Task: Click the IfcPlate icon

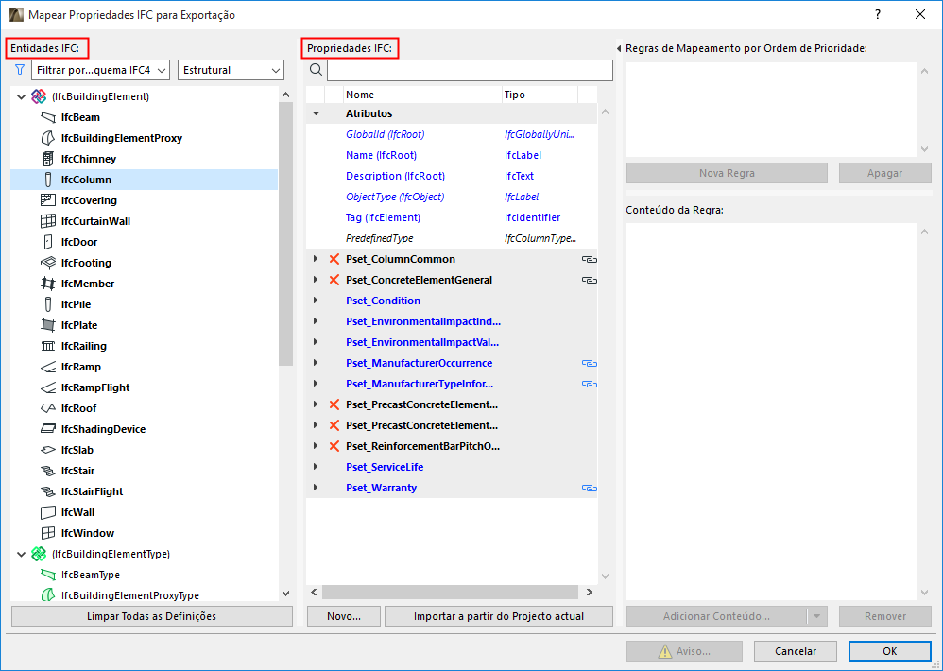Action: click(x=47, y=325)
